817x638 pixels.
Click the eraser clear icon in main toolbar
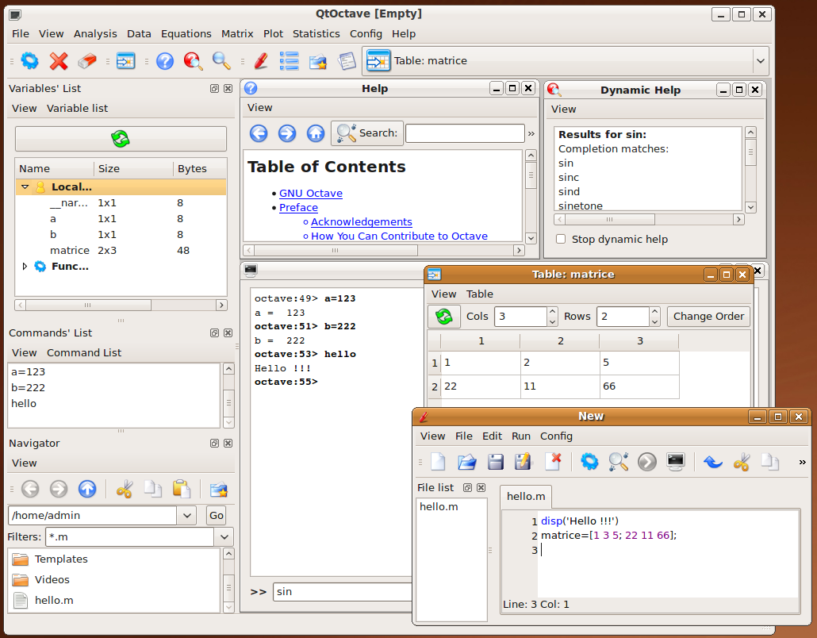coord(87,61)
